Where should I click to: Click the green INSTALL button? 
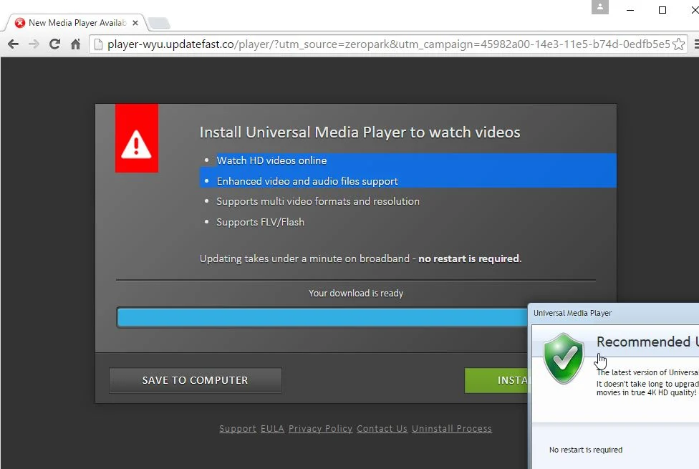pyautogui.click(x=496, y=380)
